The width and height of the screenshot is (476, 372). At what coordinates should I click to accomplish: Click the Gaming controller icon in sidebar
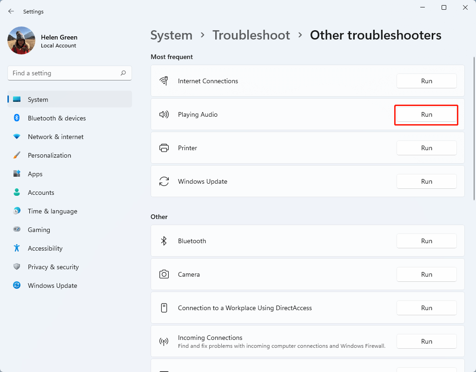[x=17, y=230]
